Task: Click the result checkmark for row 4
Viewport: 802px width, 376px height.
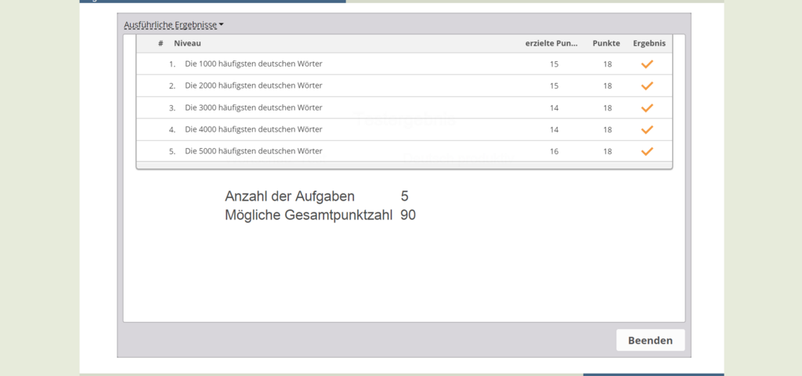Action: coord(647,129)
